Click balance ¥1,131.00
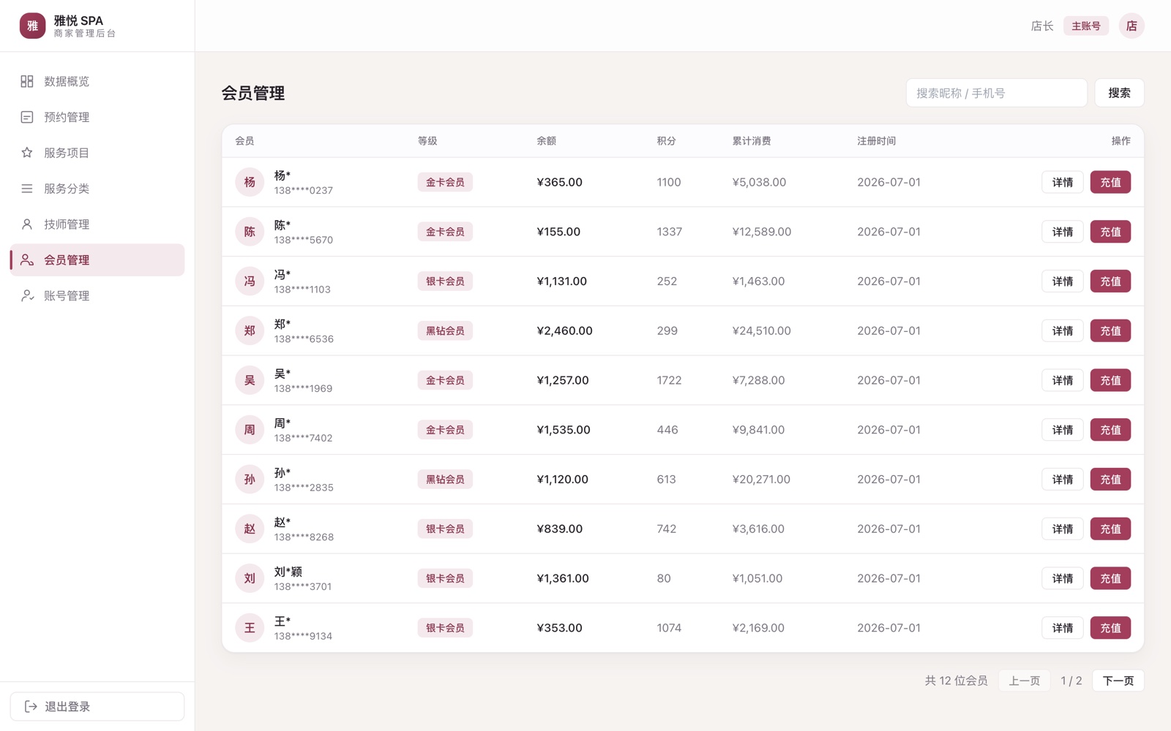Viewport: 1171px width, 731px height. pyautogui.click(x=562, y=281)
